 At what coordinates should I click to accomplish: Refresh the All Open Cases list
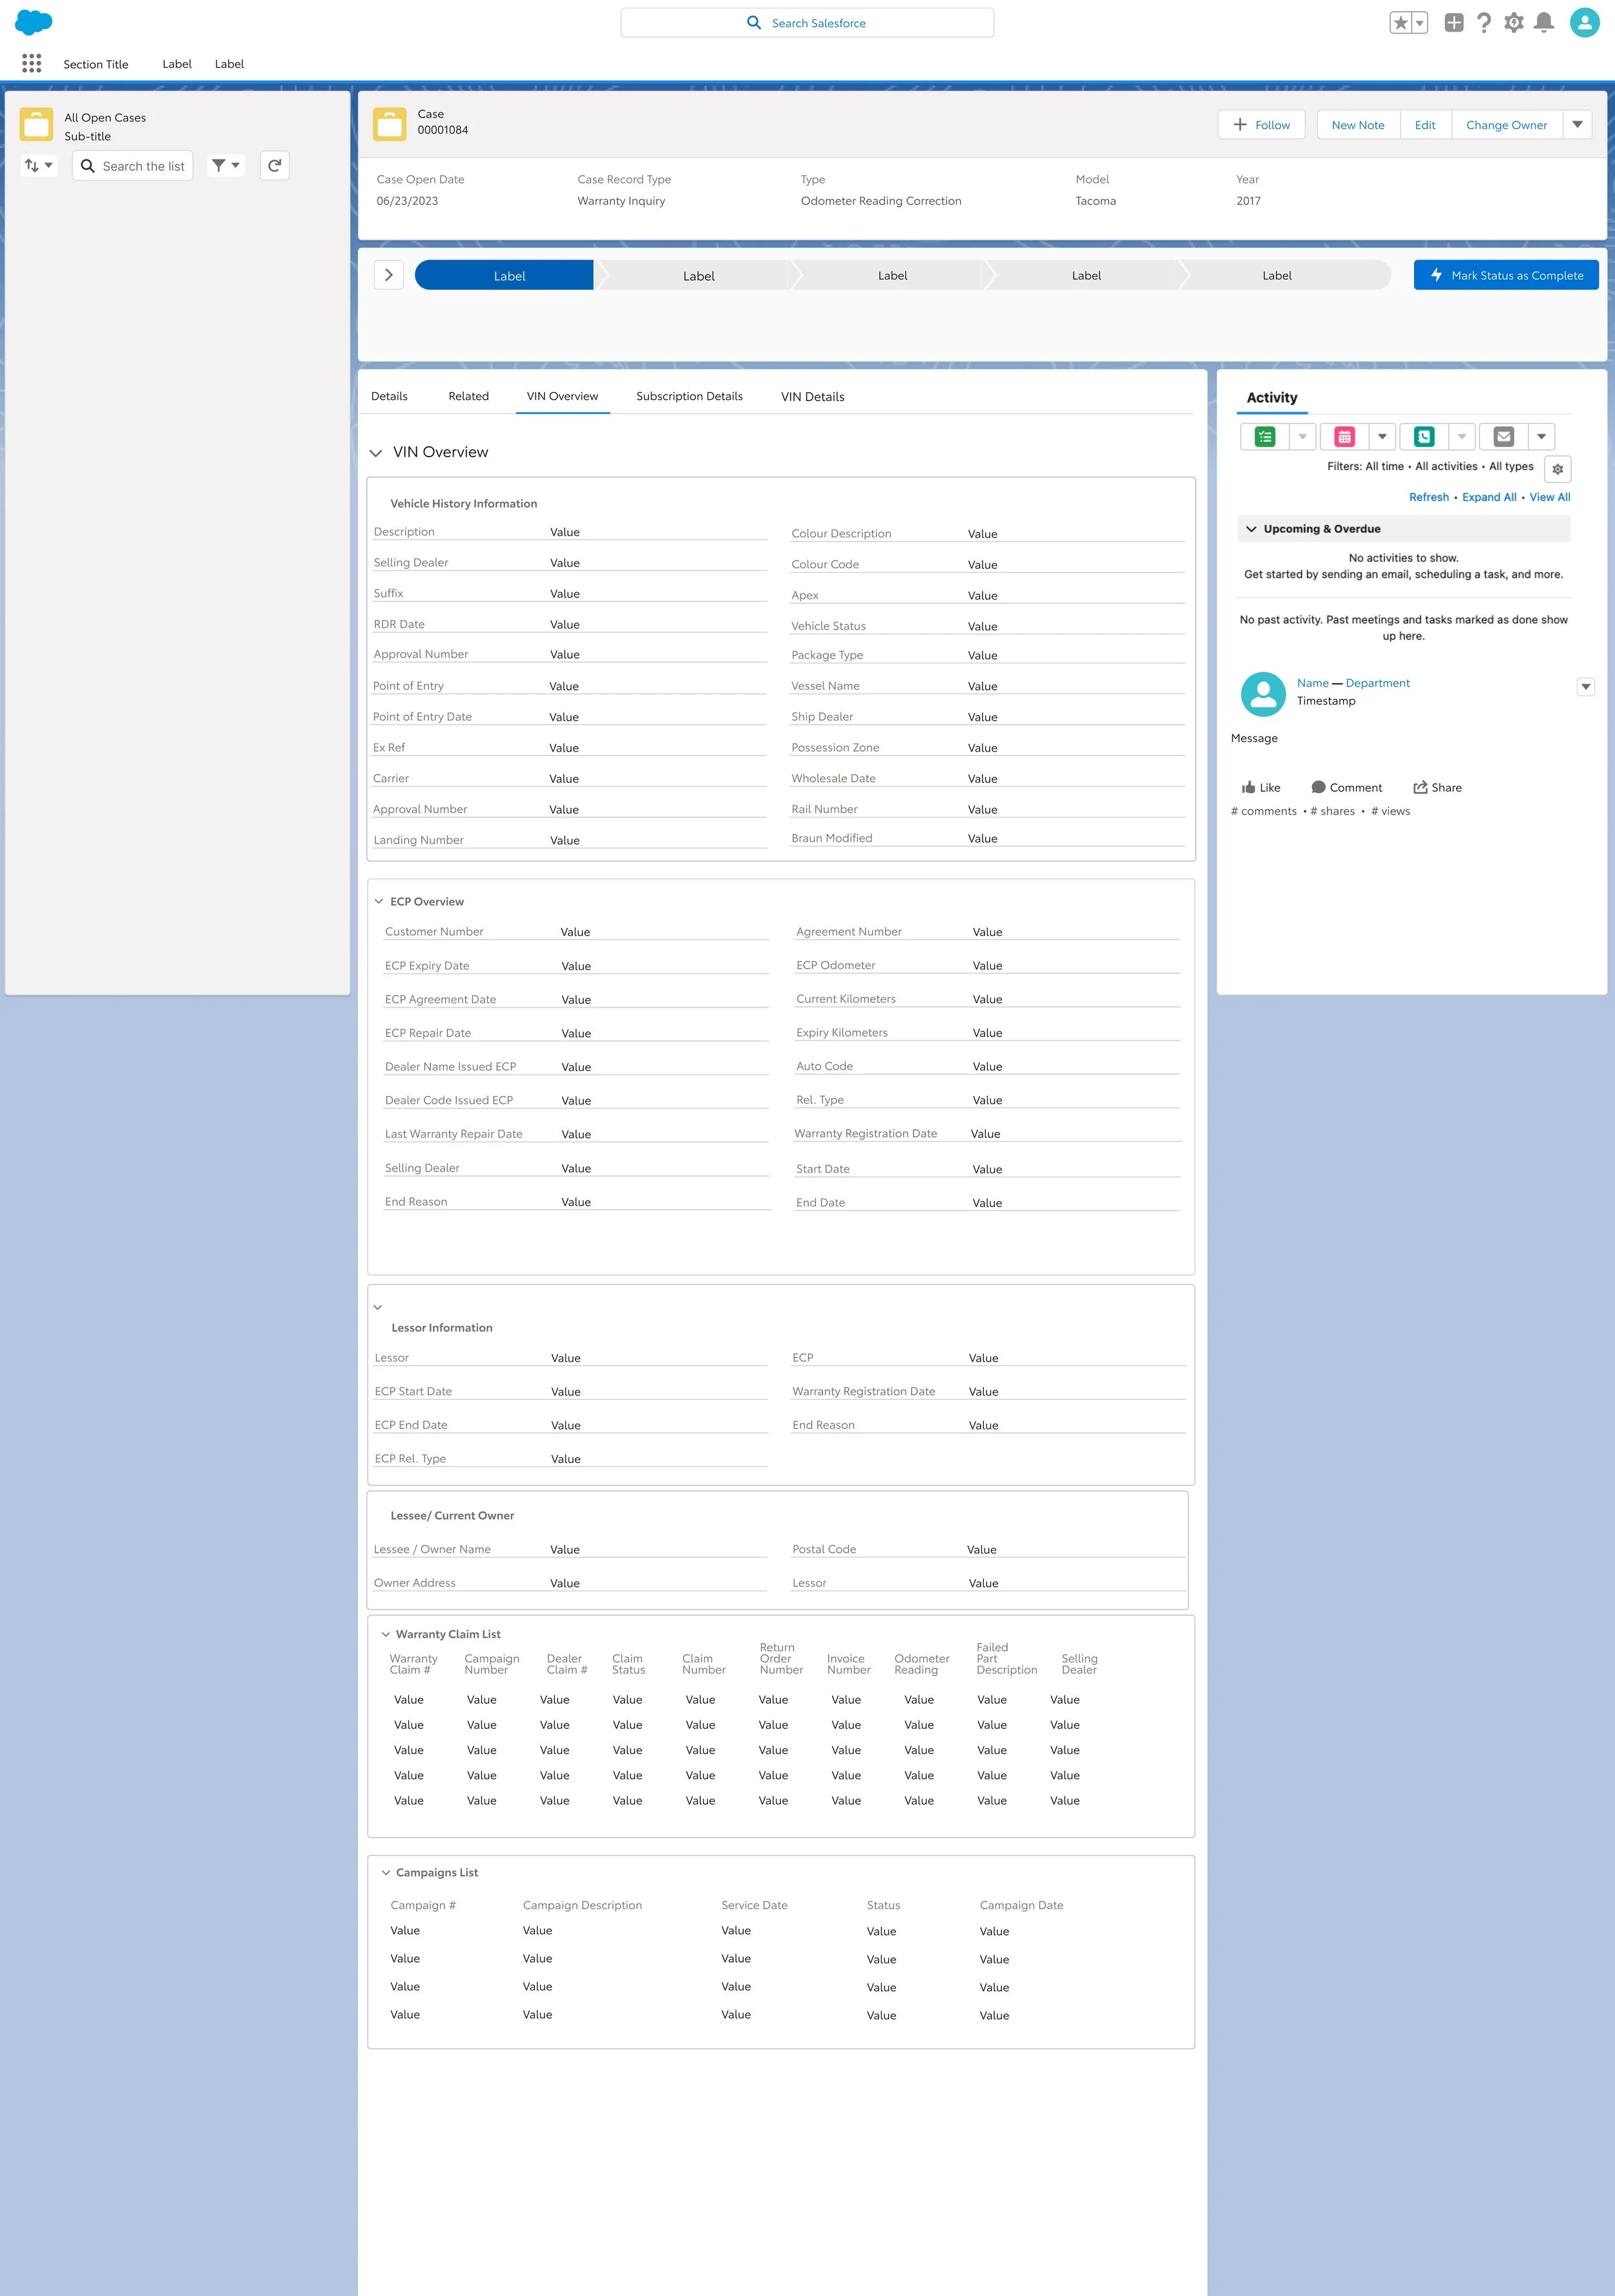(x=275, y=165)
